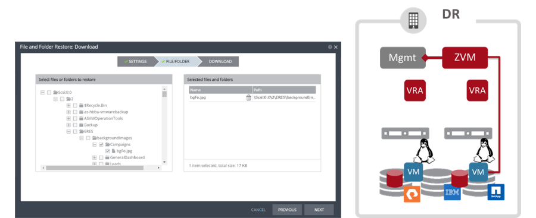Viewport: 536px width, 218px height.
Task: Check the $Recycle.Bin checkbox
Action: tap(75, 105)
